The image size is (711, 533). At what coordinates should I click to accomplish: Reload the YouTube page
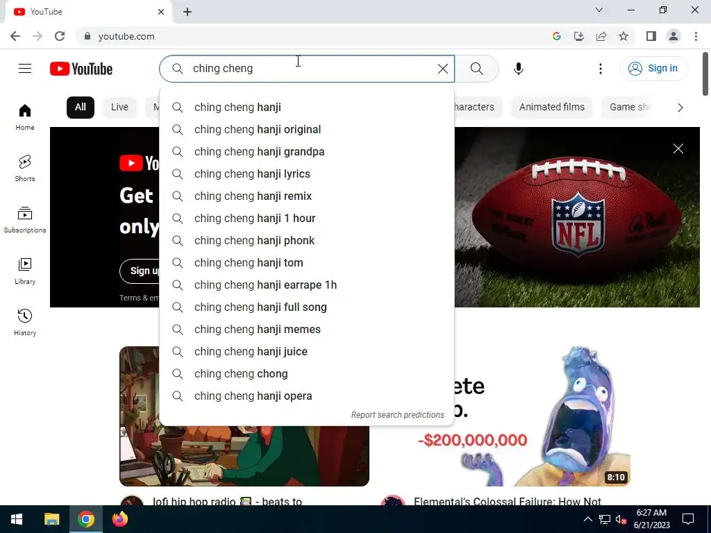point(60,36)
